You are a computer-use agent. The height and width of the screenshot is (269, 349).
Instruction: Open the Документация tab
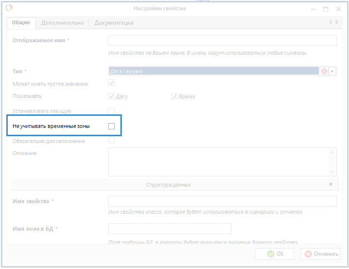(114, 23)
